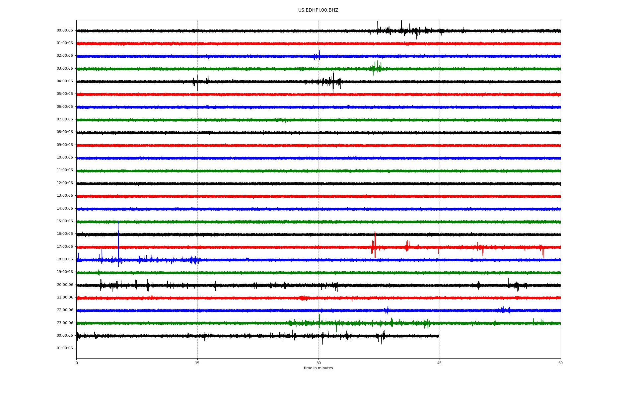Click the plot title US.EDHPI.00.BHZ

[318, 10]
